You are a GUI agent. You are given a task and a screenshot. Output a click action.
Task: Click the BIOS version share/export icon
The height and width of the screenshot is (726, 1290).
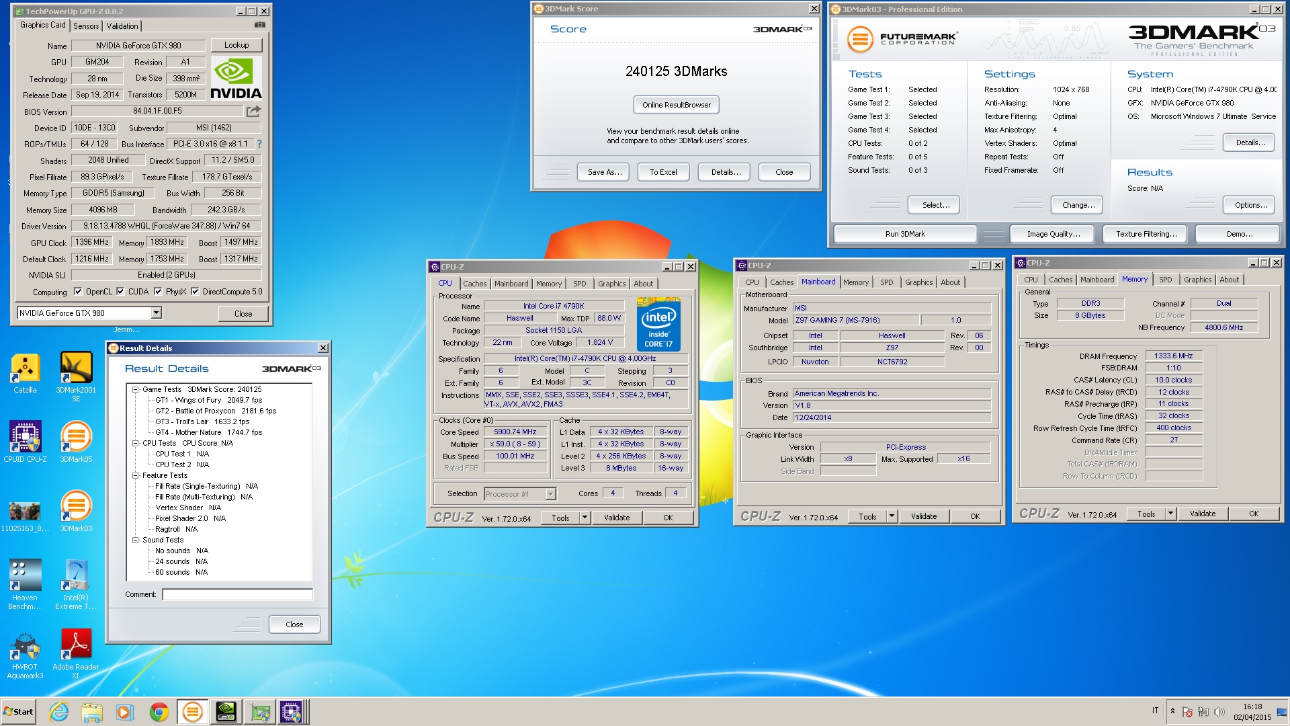coord(253,111)
